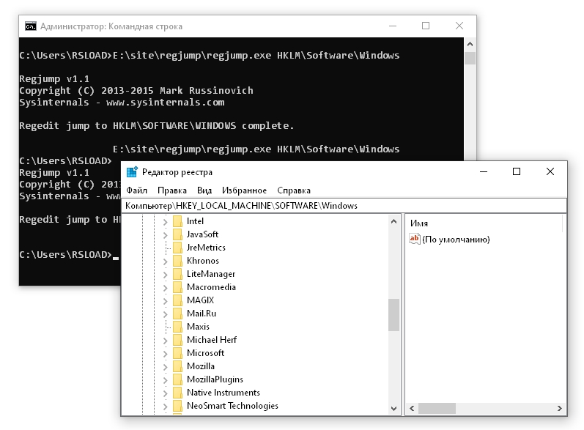Minimize the Registry Editor window
The image size is (584, 430).
coord(484,171)
